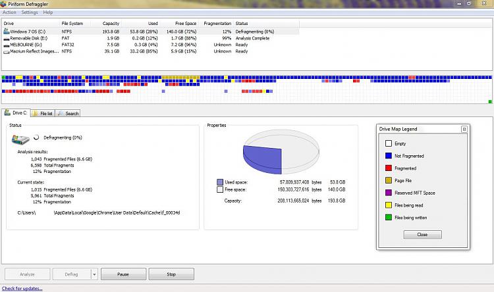Click the Check for updates link

pyautogui.click(x=22, y=288)
